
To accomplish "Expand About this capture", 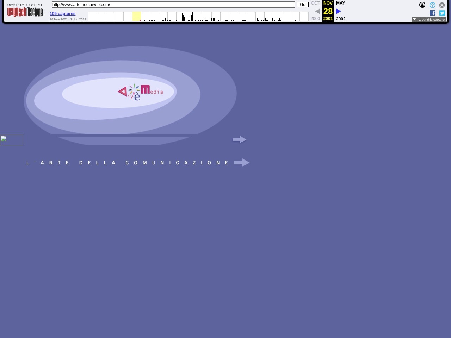I will (x=429, y=20).
